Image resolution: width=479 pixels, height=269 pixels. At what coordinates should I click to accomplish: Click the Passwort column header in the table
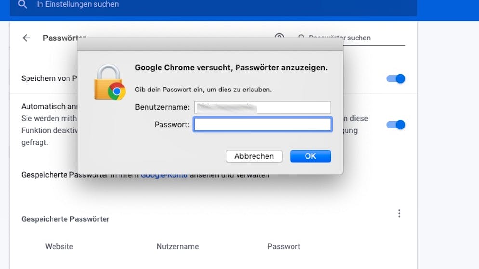coord(284,246)
